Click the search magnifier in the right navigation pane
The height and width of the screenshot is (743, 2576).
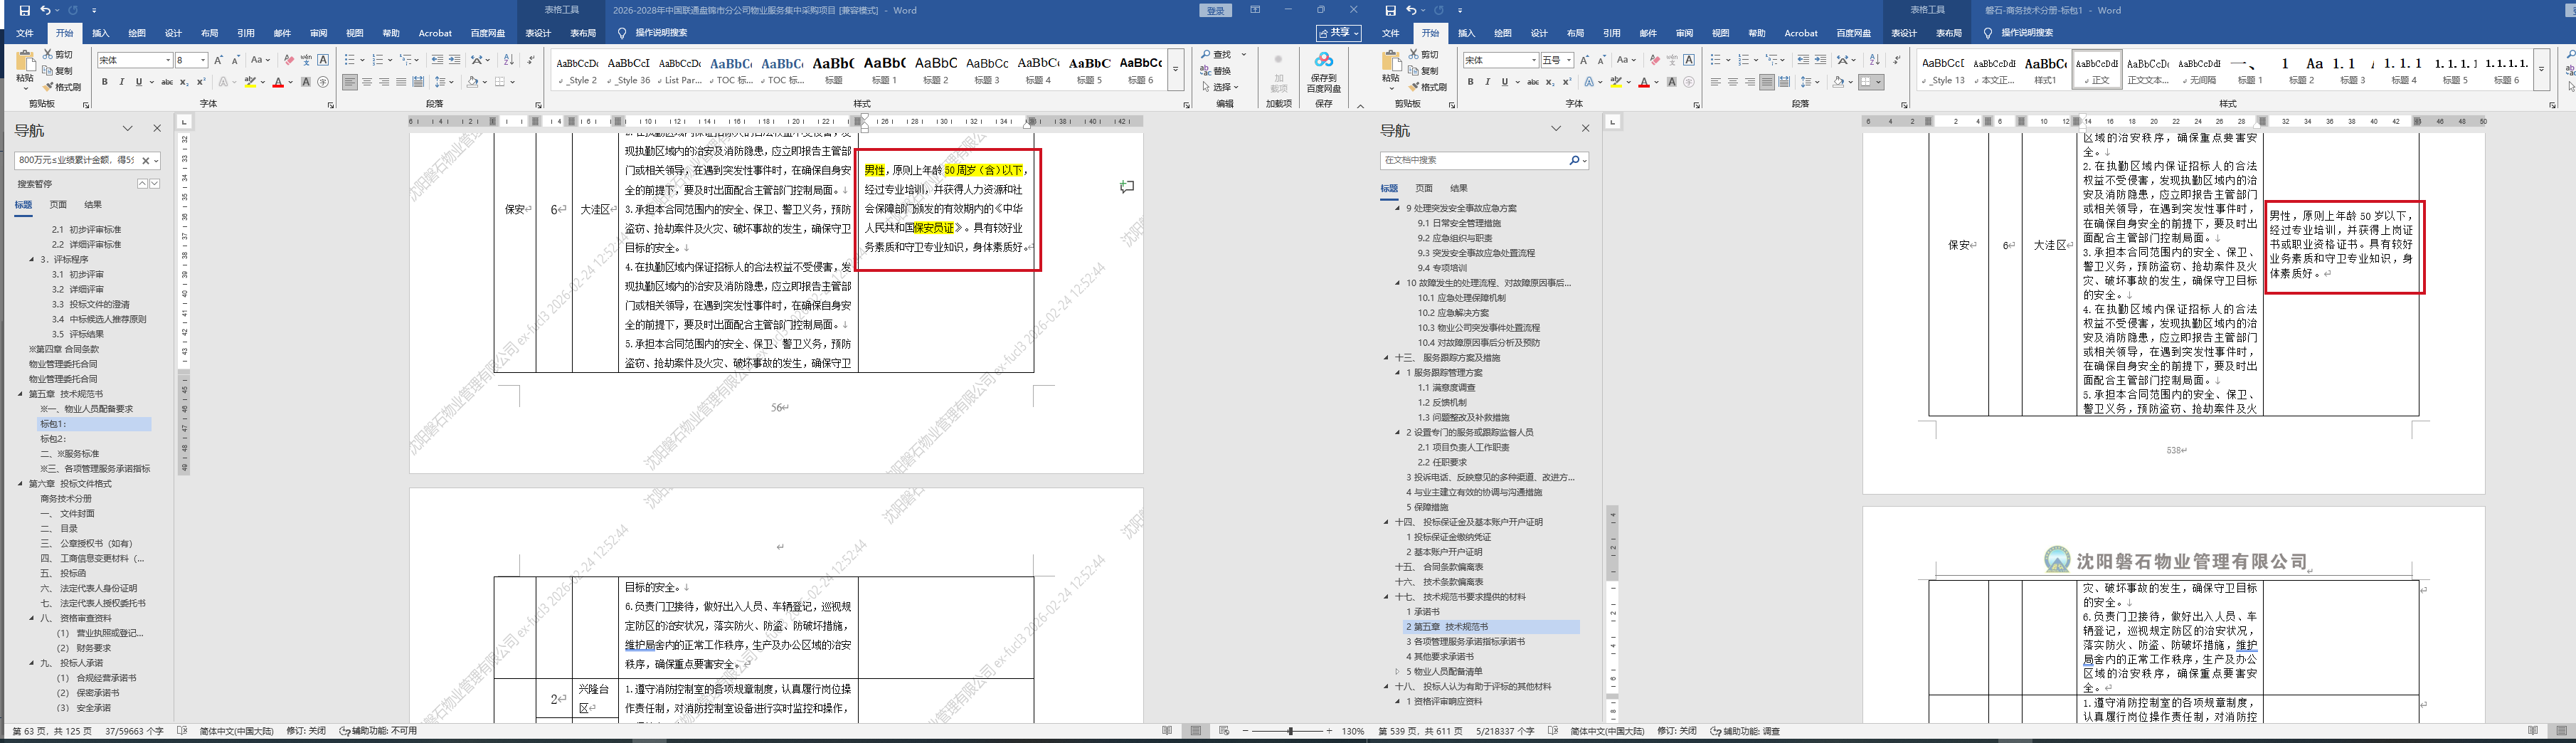coord(1574,160)
